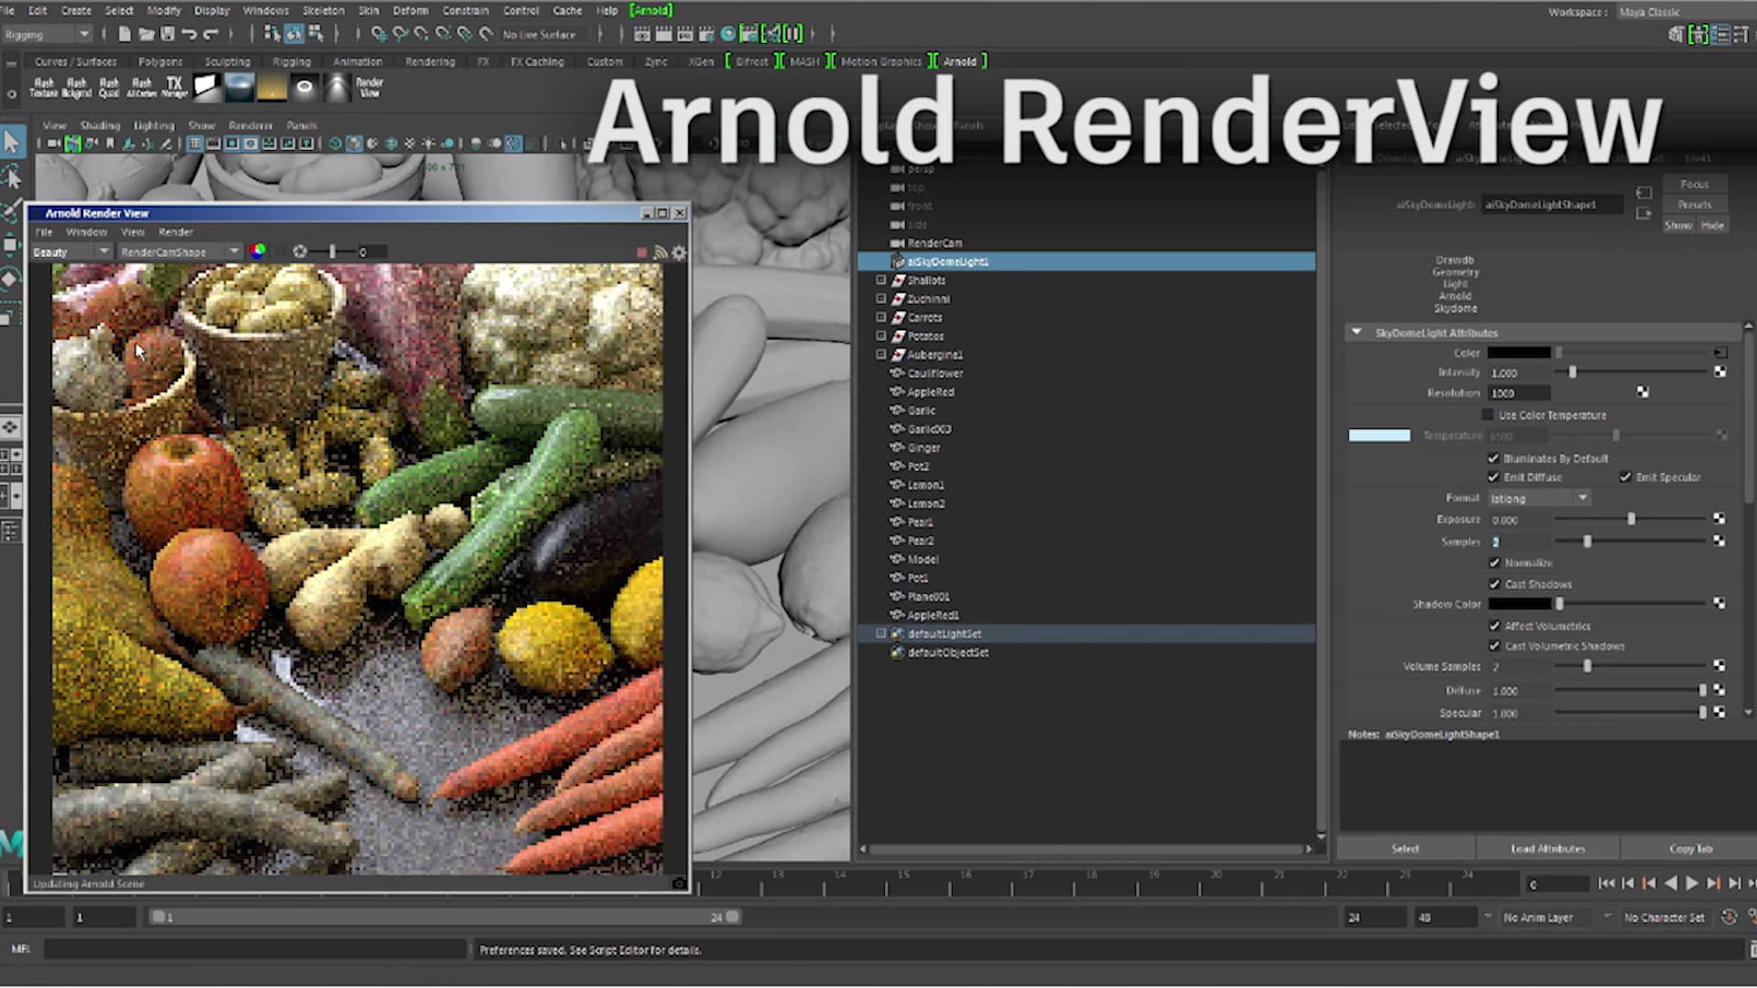Open the Arnold main menu

tap(652, 11)
